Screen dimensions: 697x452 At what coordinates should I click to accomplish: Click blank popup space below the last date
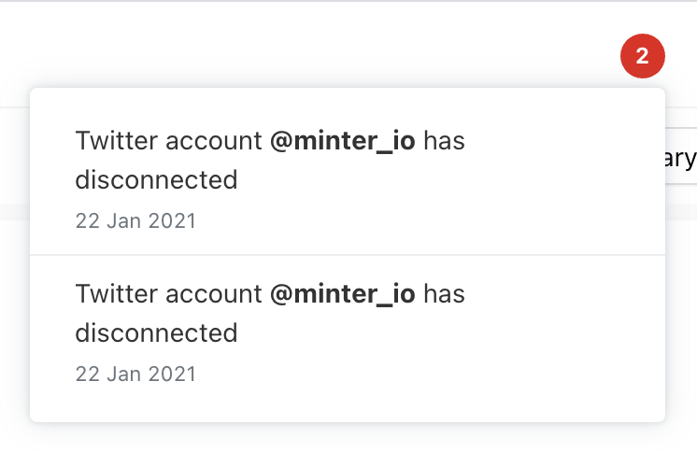click(347, 405)
